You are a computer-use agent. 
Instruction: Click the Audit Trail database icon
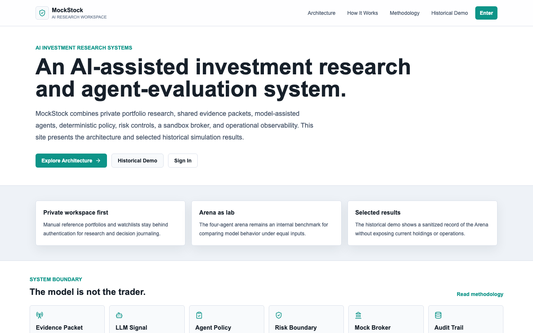[438, 315]
